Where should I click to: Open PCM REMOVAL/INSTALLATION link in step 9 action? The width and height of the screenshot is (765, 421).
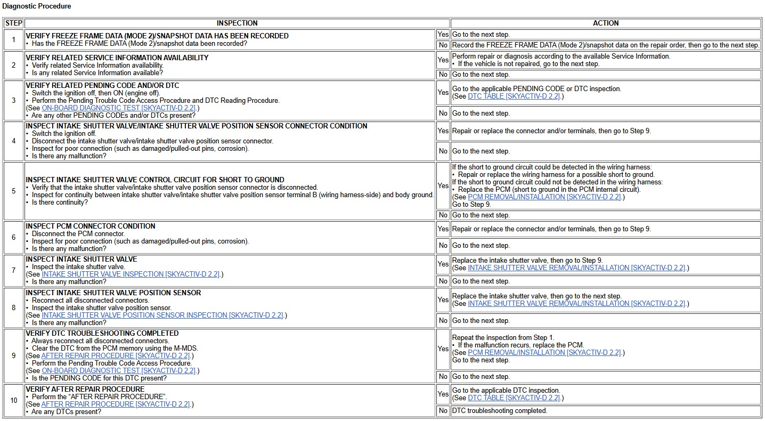tap(545, 352)
